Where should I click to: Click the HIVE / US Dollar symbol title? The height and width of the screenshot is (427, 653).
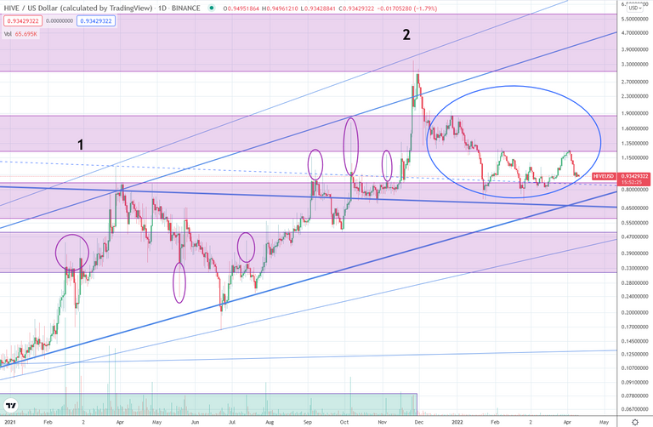(78, 8)
